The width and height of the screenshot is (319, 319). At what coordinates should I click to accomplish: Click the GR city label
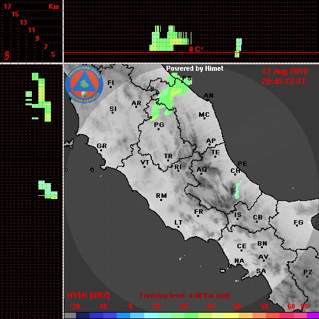(x=101, y=147)
